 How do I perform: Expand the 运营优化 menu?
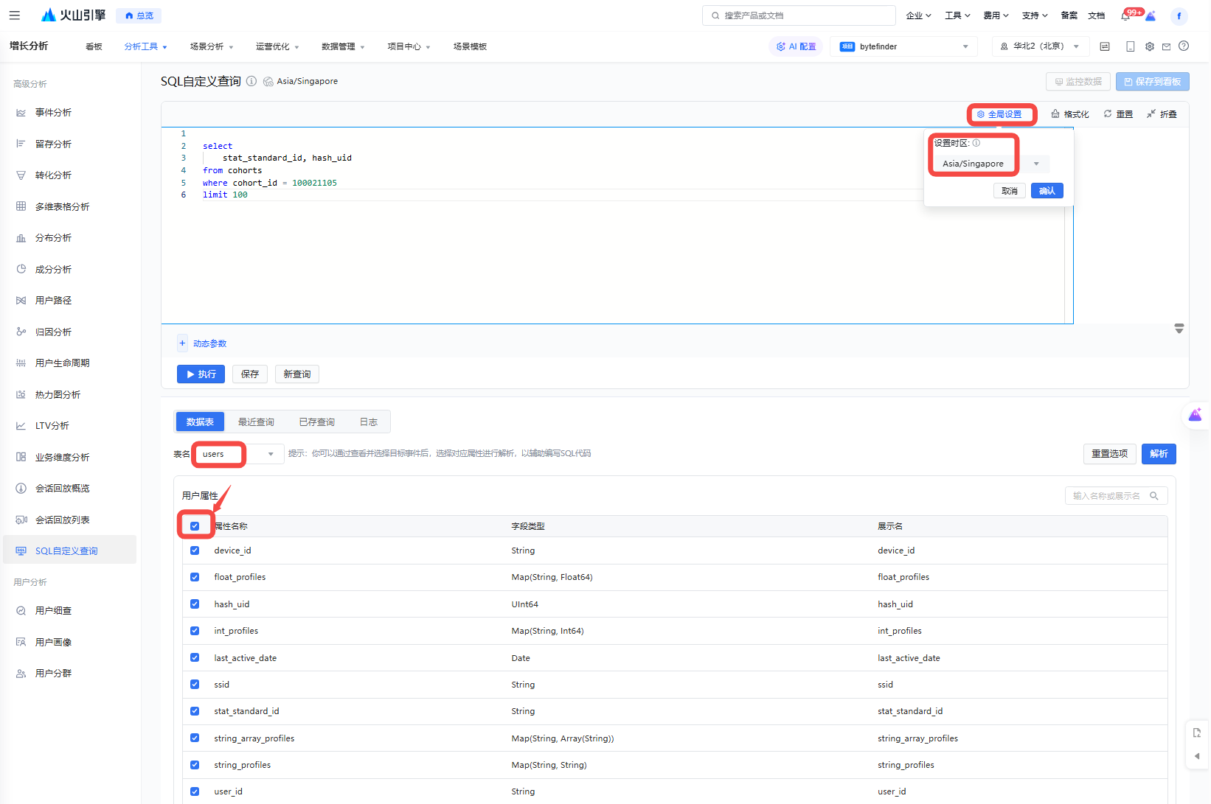[277, 46]
